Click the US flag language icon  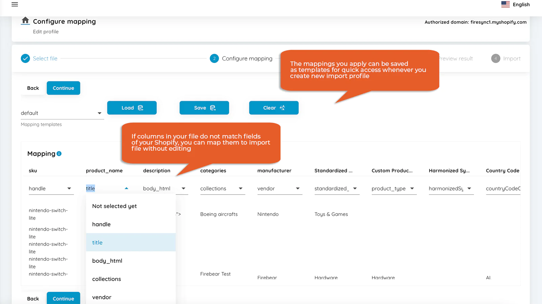coord(505,4)
